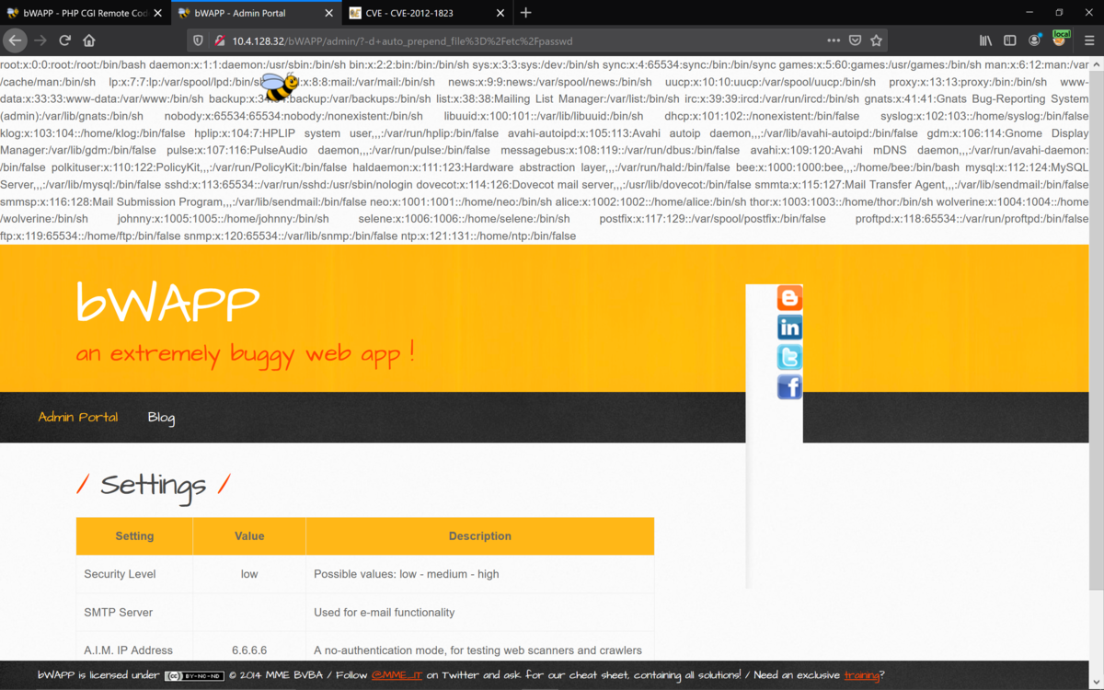
Task: Click 'Possible values: low - medium - high'
Action: pyautogui.click(x=407, y=574)
